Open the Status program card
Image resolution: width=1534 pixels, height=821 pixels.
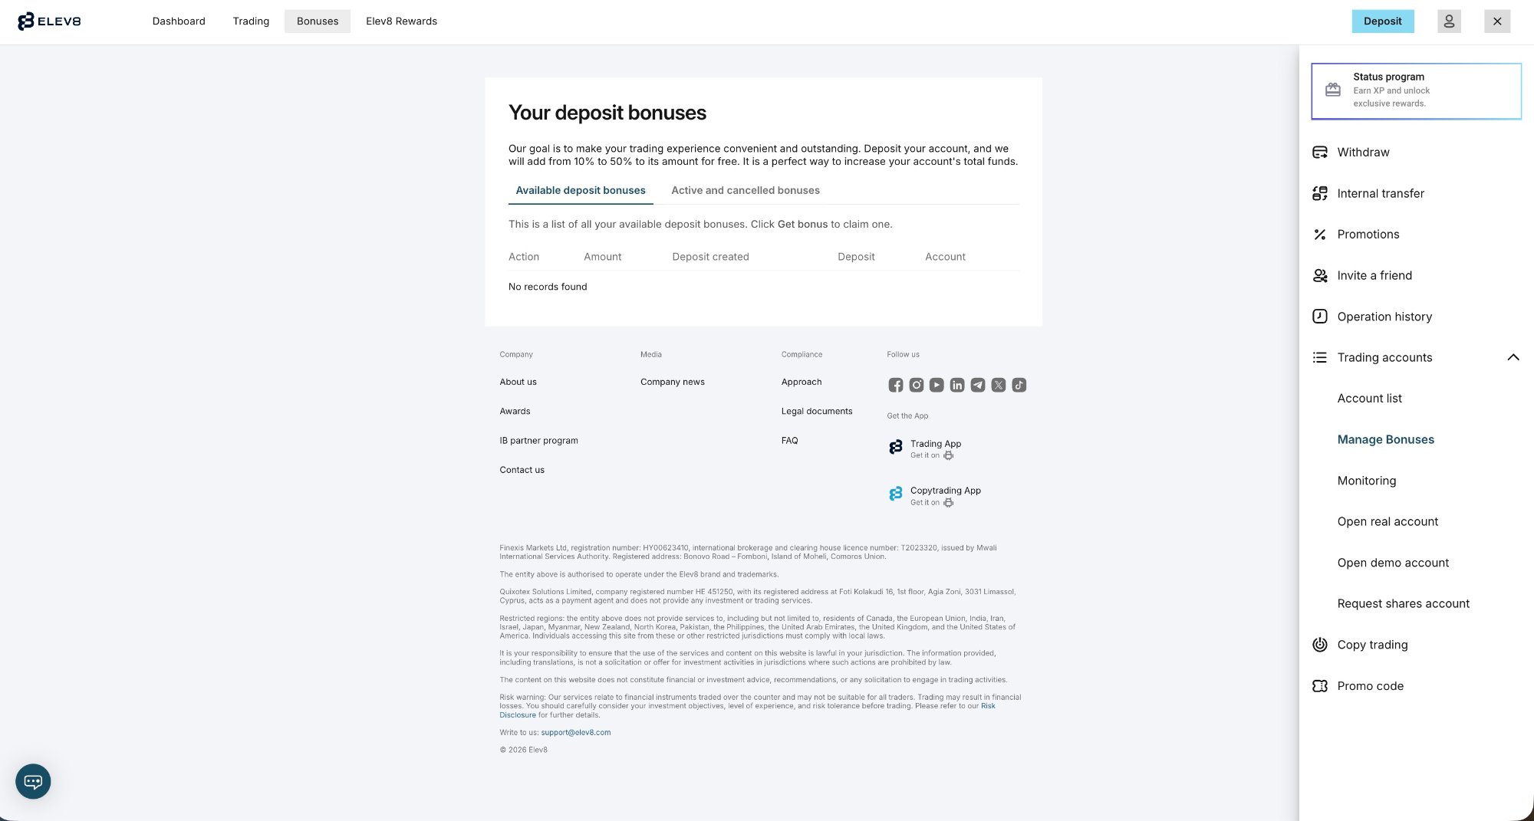pos(1416,90)
